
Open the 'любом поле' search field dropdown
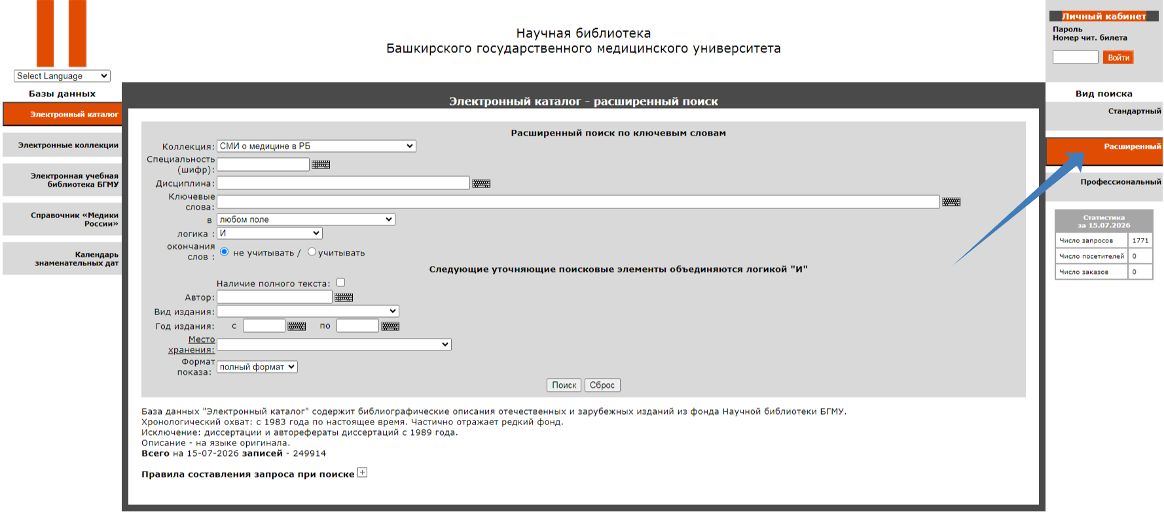click(x=306, y=219)
